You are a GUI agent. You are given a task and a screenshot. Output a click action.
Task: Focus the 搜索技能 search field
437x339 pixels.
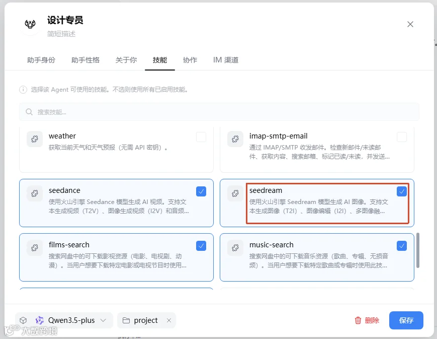[x=219, y=112]
